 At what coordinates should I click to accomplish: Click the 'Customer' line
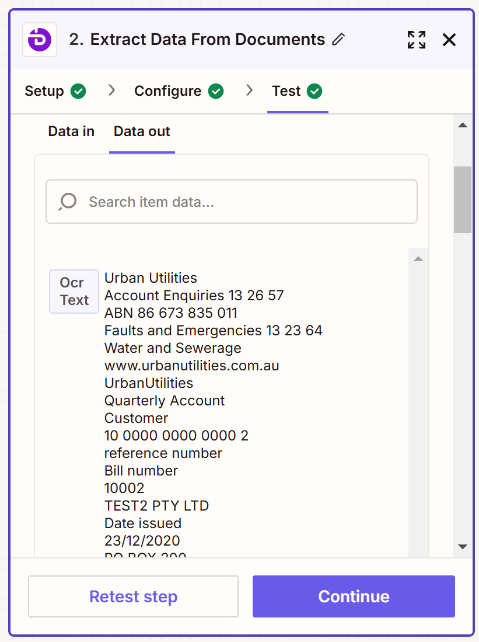[136, 418]
